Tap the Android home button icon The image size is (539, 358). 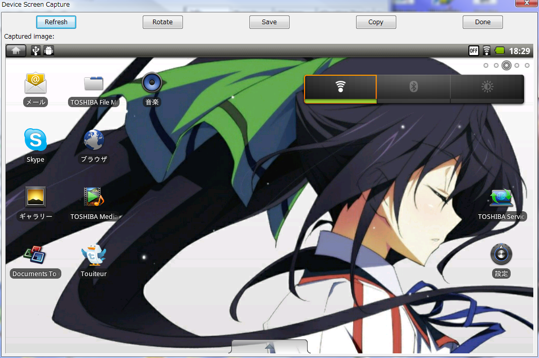16,51
